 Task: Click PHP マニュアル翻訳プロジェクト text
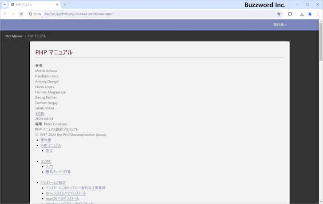click(x=57, y=129)
